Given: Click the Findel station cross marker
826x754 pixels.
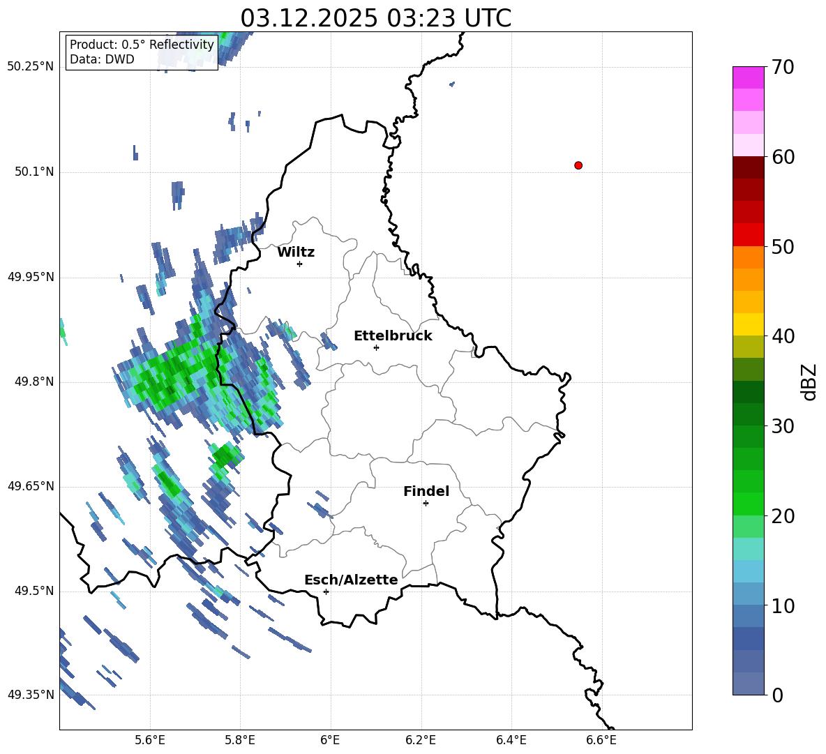Looking at the screenshot, I should pyautogui.click(x=426, y=504).
